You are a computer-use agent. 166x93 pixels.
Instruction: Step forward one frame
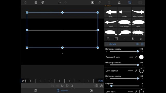coord(67,86)
